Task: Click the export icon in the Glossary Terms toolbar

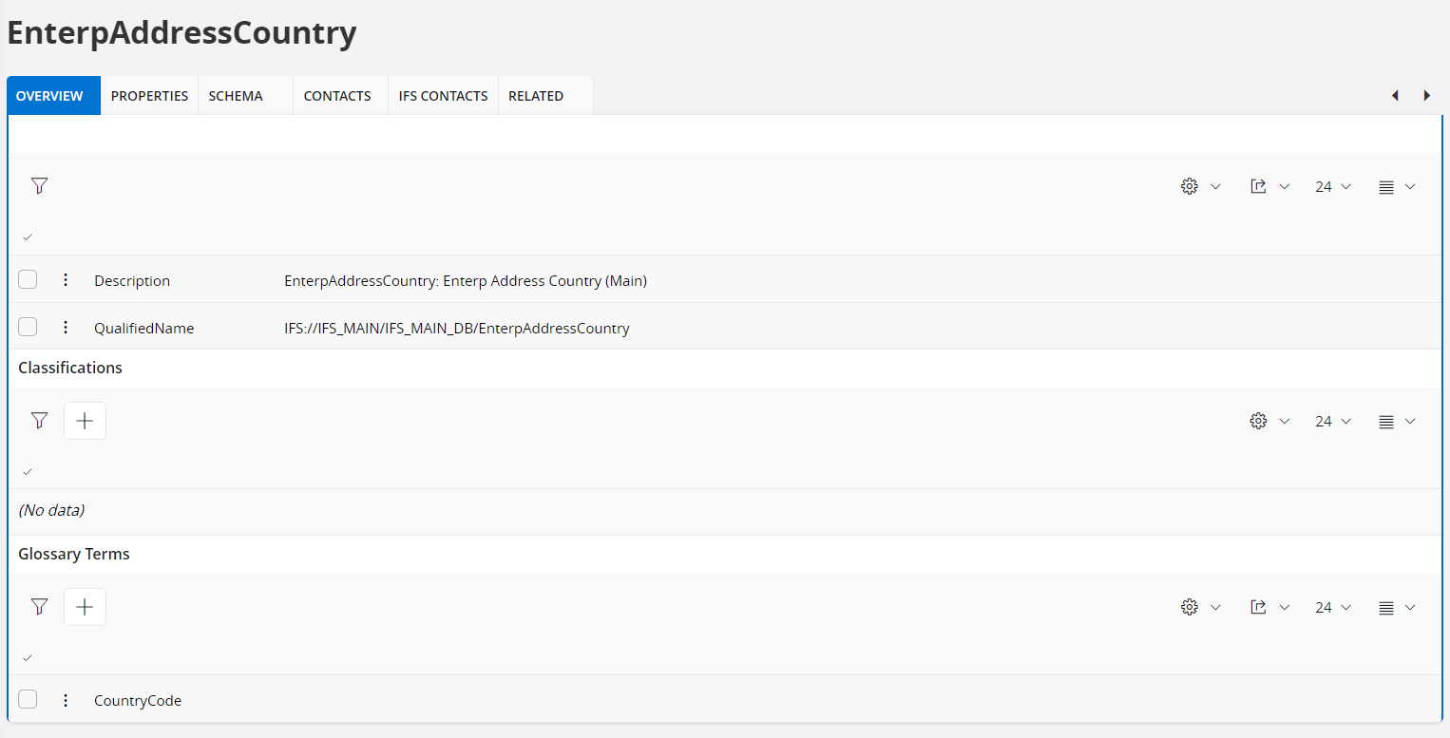Action: click(1258, 607)
